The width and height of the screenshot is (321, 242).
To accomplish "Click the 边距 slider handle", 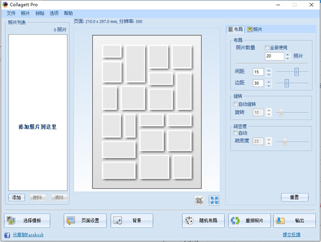I will (x=287, y=83).
